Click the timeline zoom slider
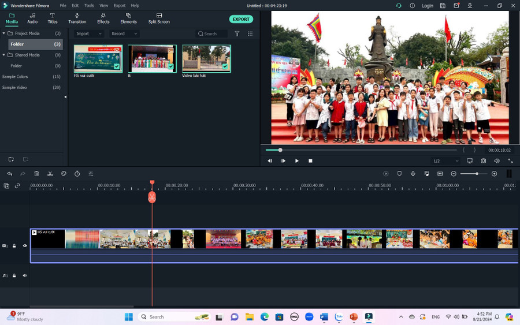520x325 pixels. (477, 174)
